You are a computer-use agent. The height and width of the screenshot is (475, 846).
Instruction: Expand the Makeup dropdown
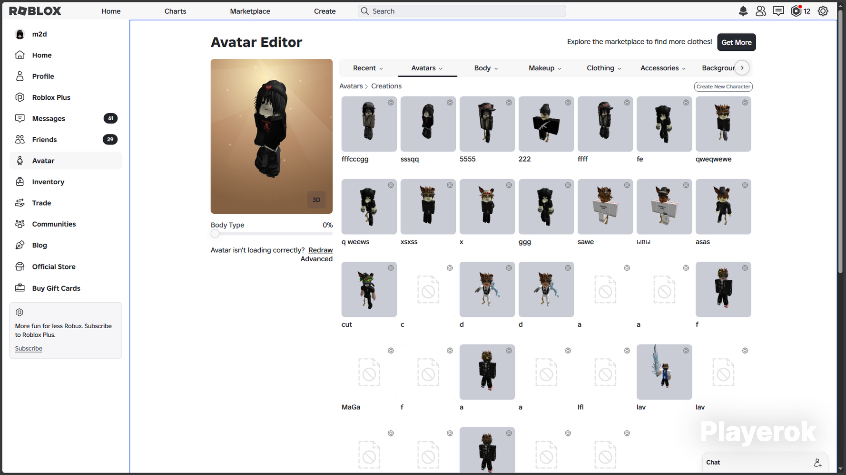[545, 68]
